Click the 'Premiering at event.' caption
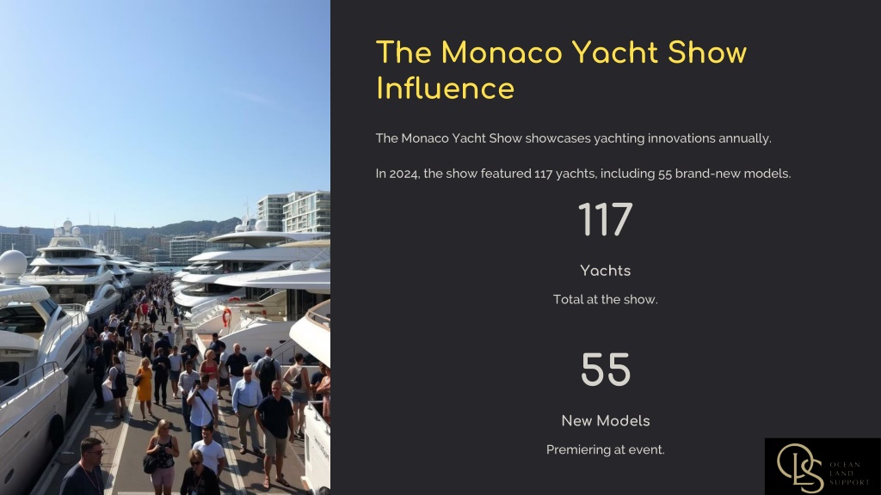 (605, 449)
